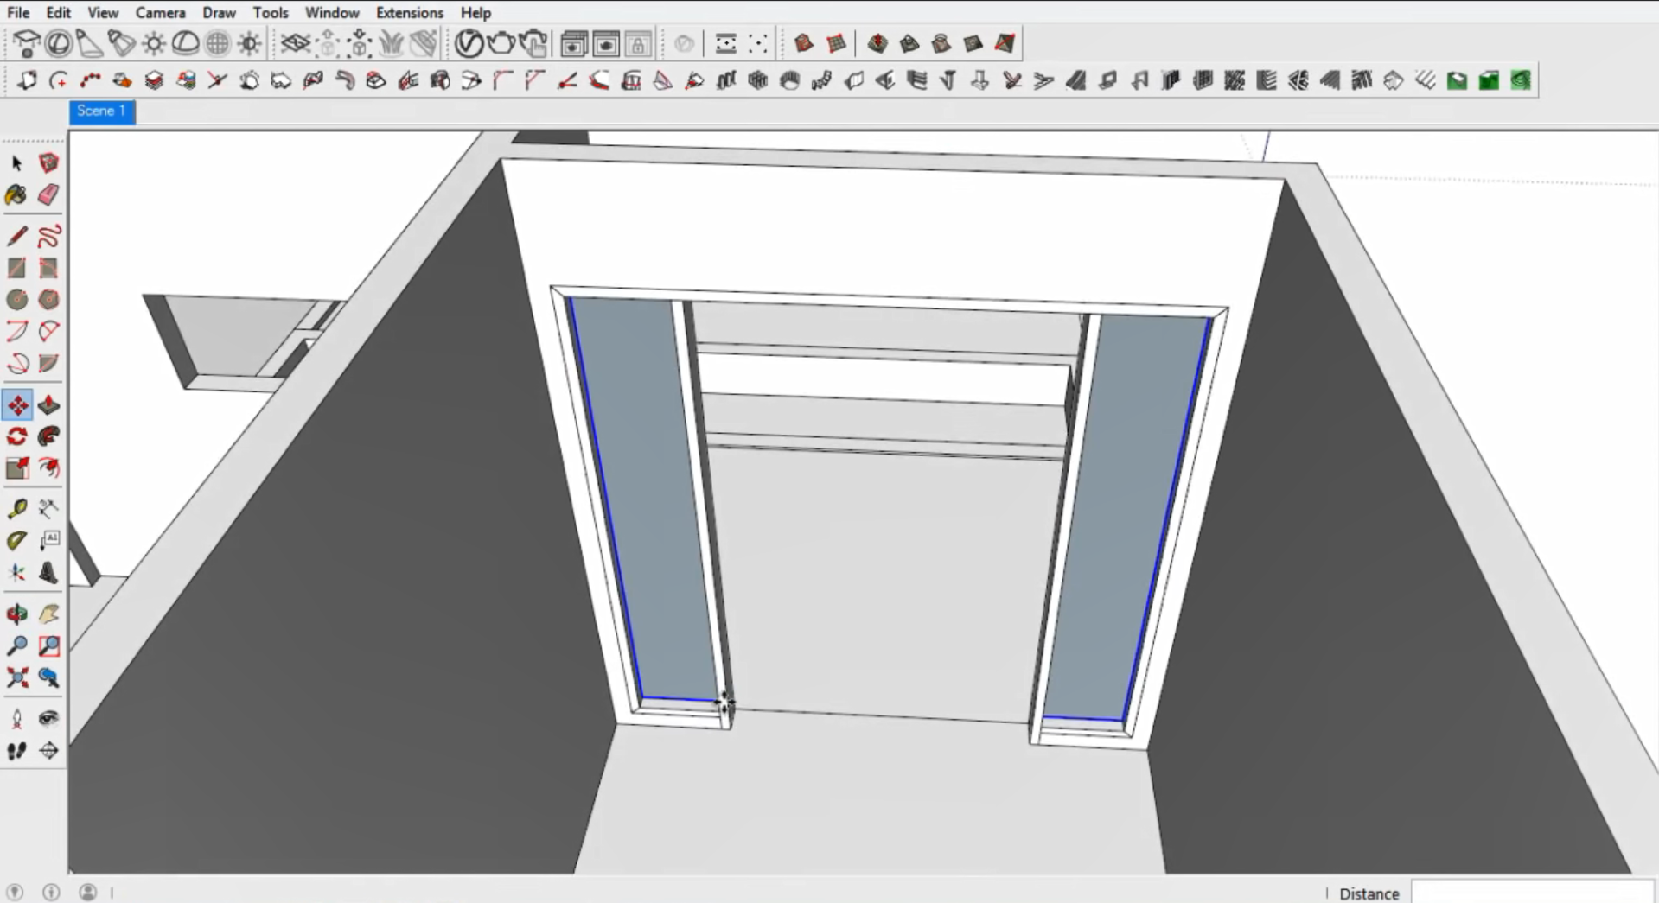Activate the Paint Bucket tool

click(x=16, y=195)
